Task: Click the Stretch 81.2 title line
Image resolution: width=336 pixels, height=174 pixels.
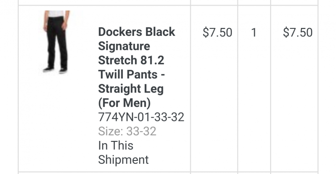Action: [131, 60]
